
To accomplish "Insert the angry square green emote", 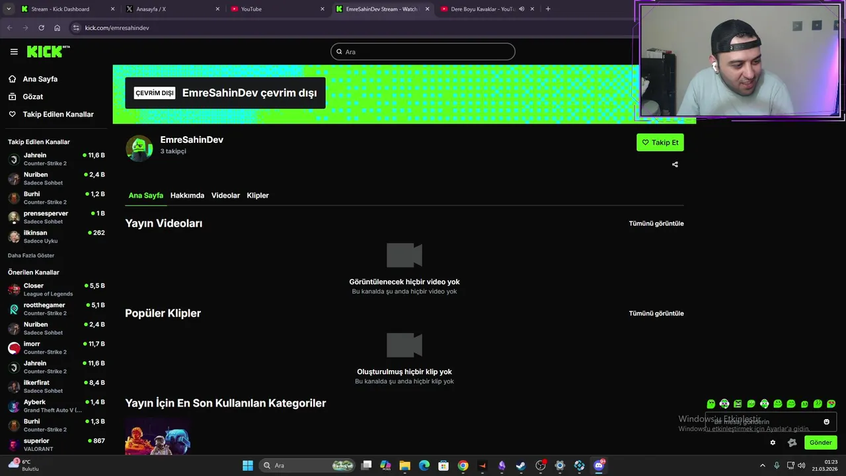I will (738, 404).
